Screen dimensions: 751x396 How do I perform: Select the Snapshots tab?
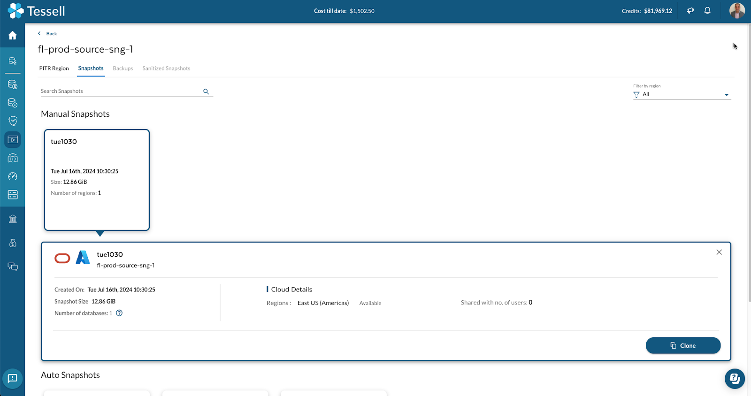tap(91, 69)
